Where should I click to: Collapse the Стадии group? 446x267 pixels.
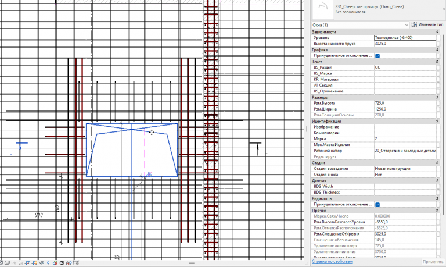[437, 163]
